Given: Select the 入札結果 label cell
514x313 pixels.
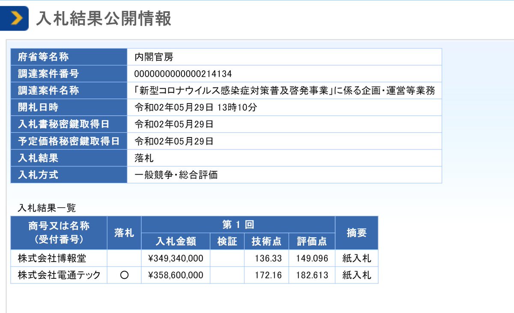Looking at the screenshot, I should [x=69, y=158].
